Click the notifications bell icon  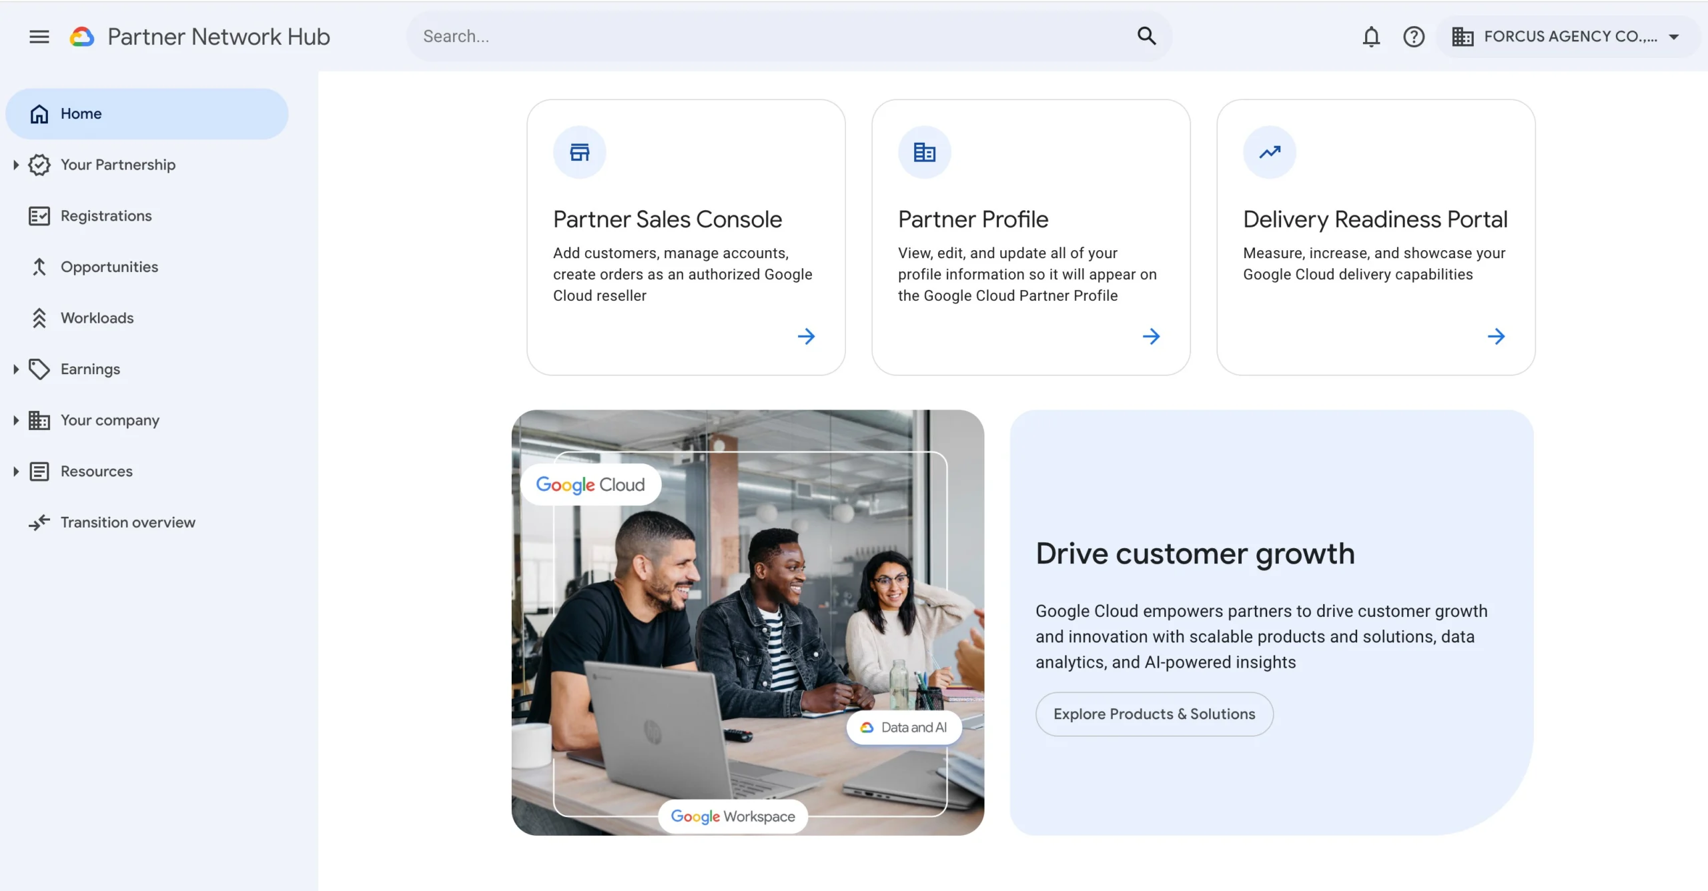pyautogui.click(x=1370, y=37)
